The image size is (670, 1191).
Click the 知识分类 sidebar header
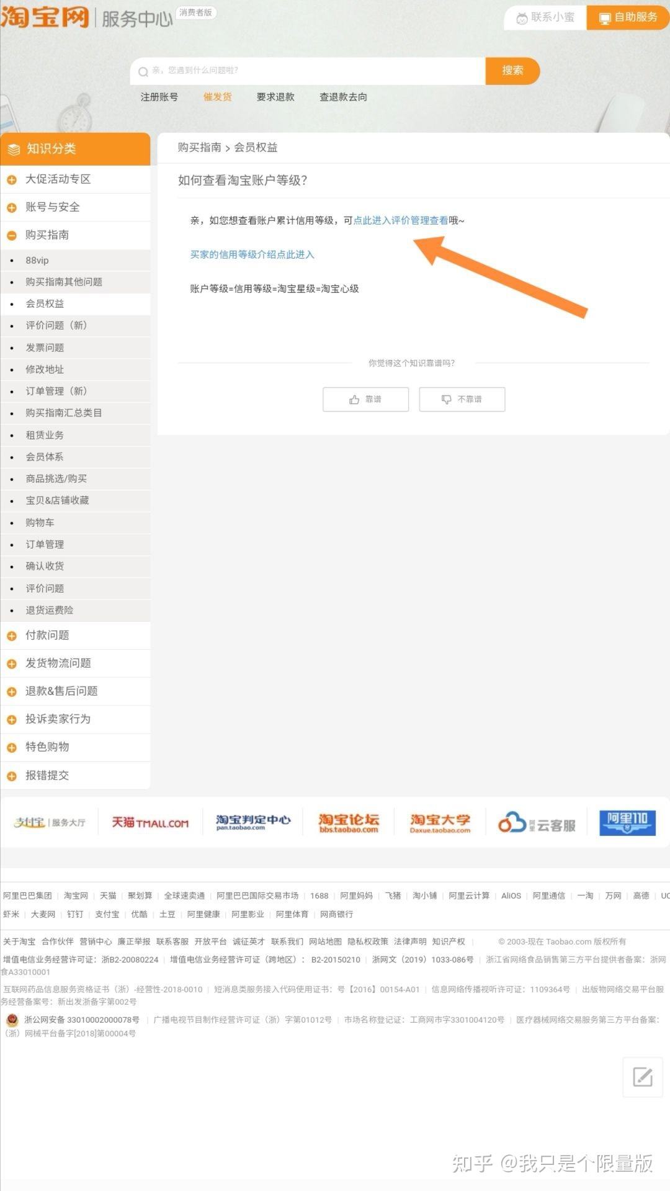[75, 149]
